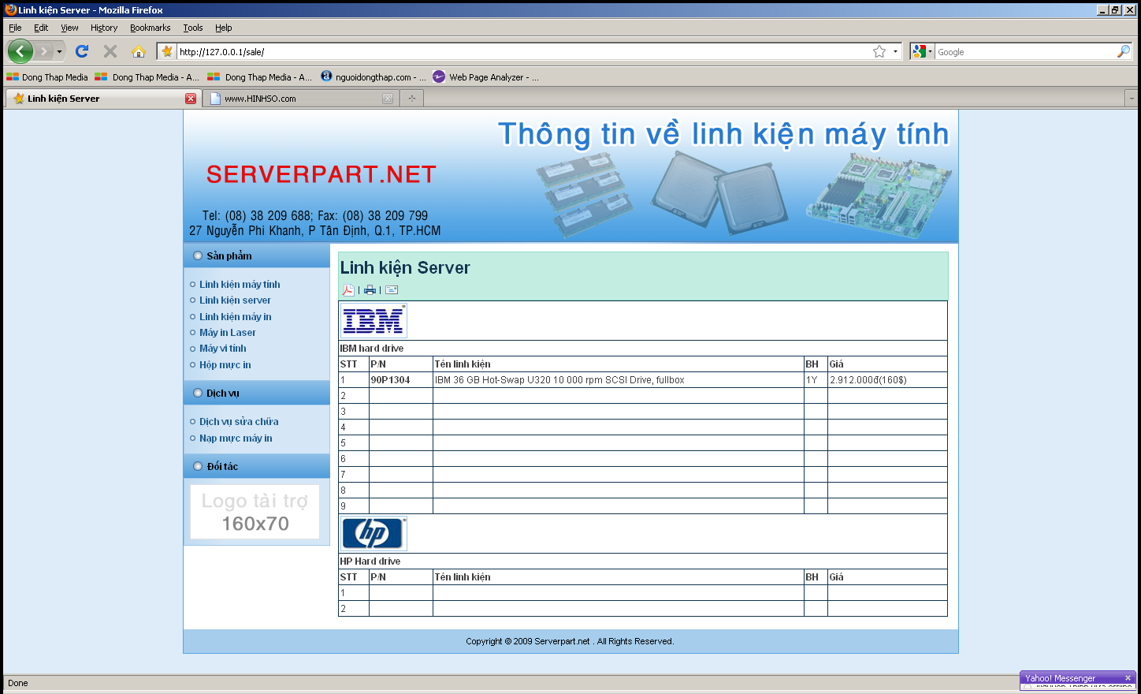This screenshot has height=694, width=1141.
Task: Click the email this page icon
Action: (x=392, y=290)
